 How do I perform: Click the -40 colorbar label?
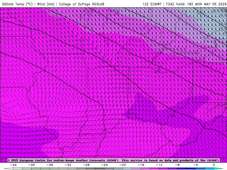[x=31, y=165]
